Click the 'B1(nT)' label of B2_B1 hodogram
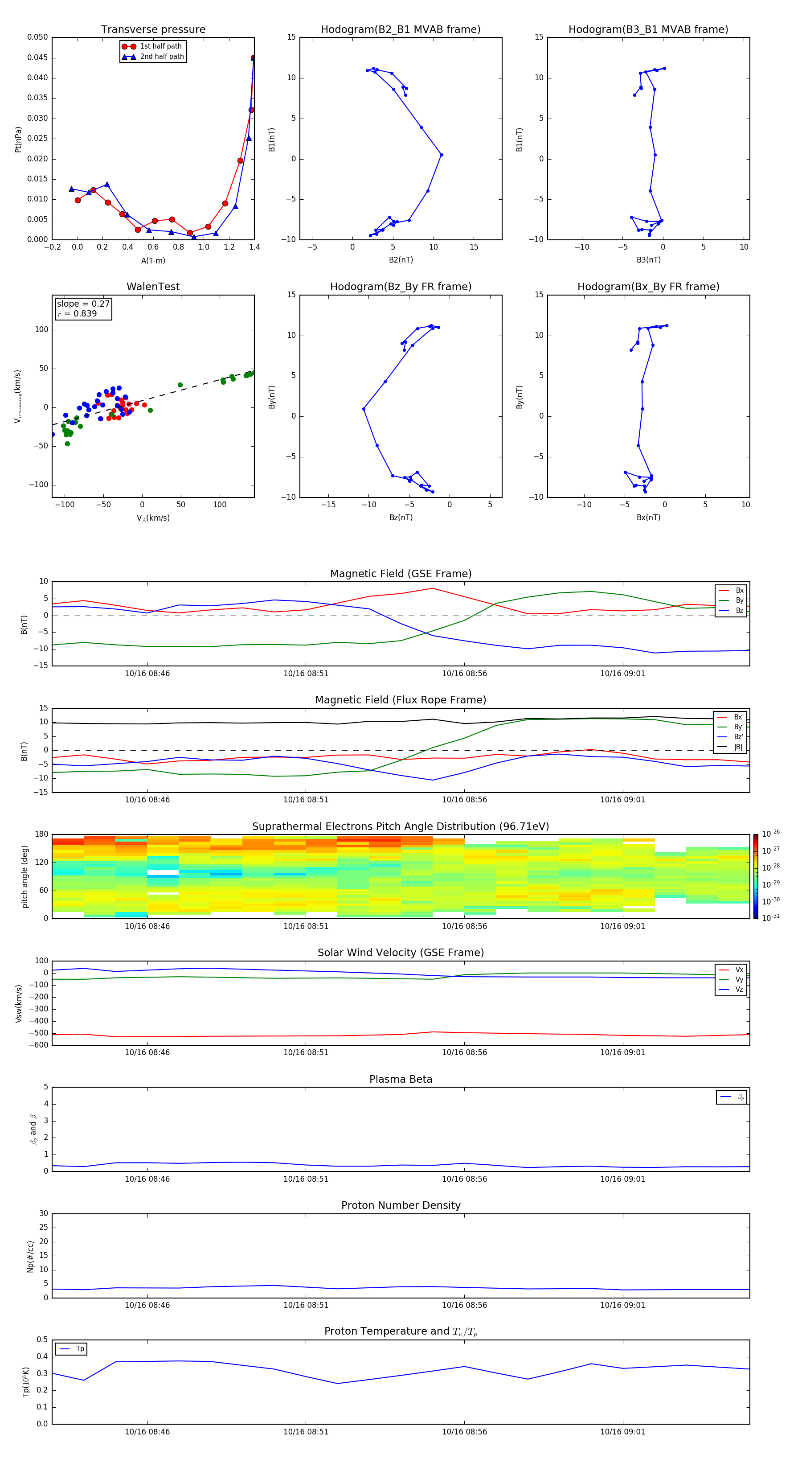The width and height of the screenshot is (802, 1471). click(x=272, y=140)
